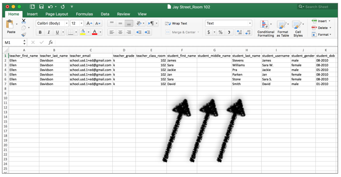This screenshot has height=177, width=341.
Task: Open Conditional Formatting
Action: (x=266, y=29)
